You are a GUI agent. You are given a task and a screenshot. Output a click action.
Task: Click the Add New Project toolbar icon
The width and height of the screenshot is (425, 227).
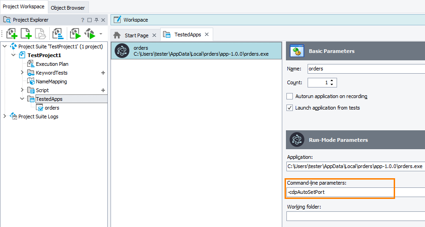[12, 34]
